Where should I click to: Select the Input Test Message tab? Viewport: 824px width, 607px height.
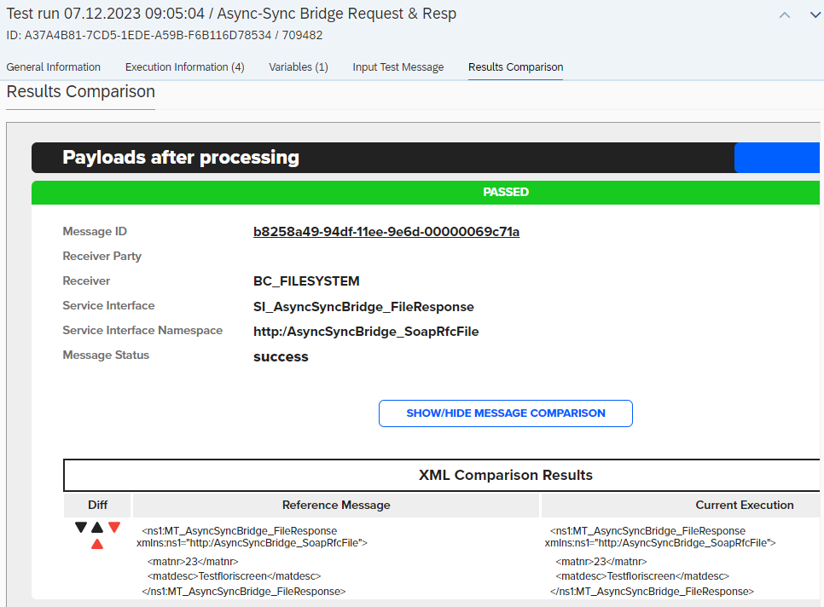[x=398, y=67]
